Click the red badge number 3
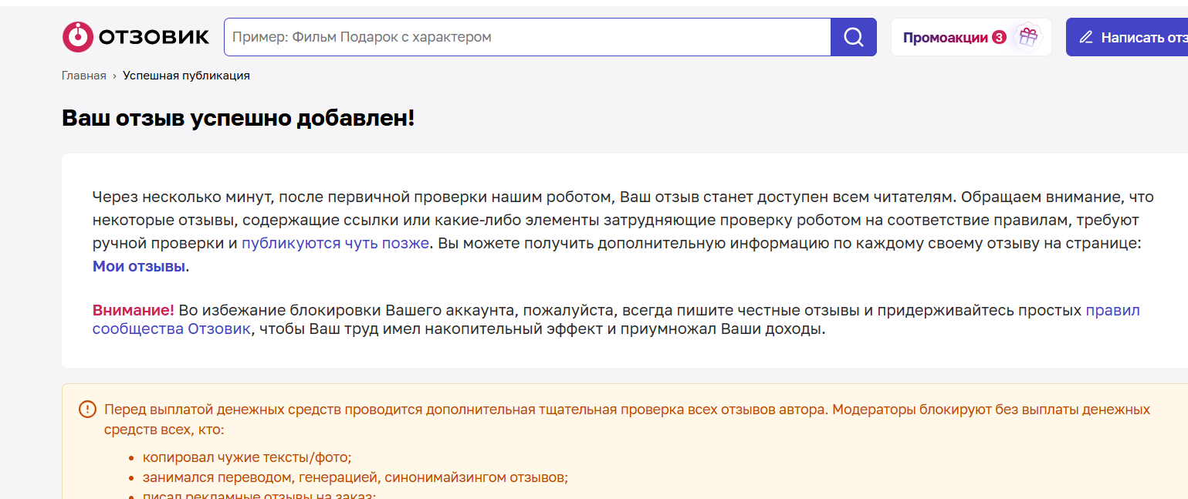Image resolution: width=1188 pixels, height=499 pixels. tap(999, 37)
